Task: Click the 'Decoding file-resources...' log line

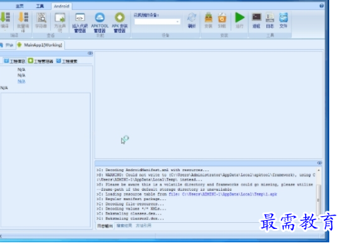Action: click(130, 204)
